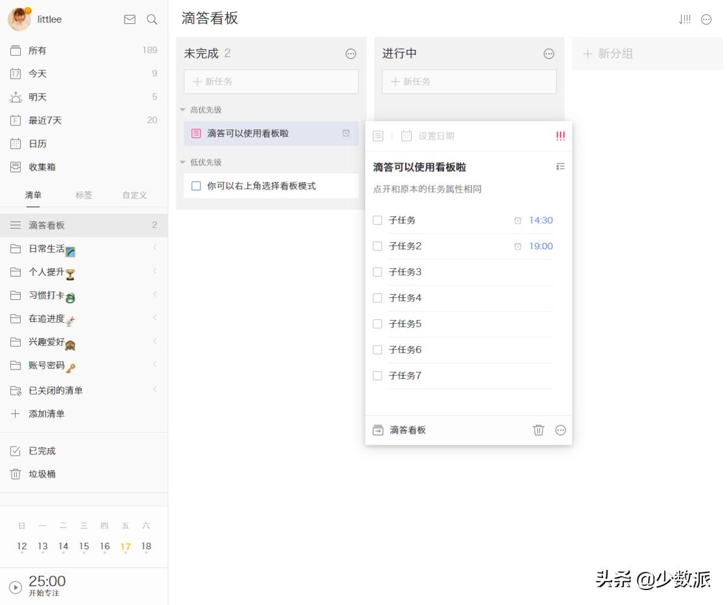
Task: Check the 子任务3 checkbox
Action: [377, 272]
